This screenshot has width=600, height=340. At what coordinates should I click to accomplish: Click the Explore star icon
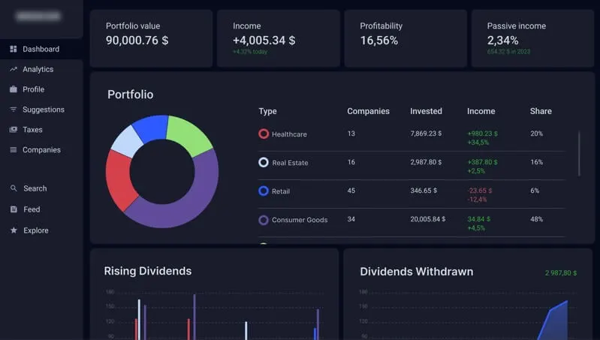pyautogui.click(x=14, y=230)
